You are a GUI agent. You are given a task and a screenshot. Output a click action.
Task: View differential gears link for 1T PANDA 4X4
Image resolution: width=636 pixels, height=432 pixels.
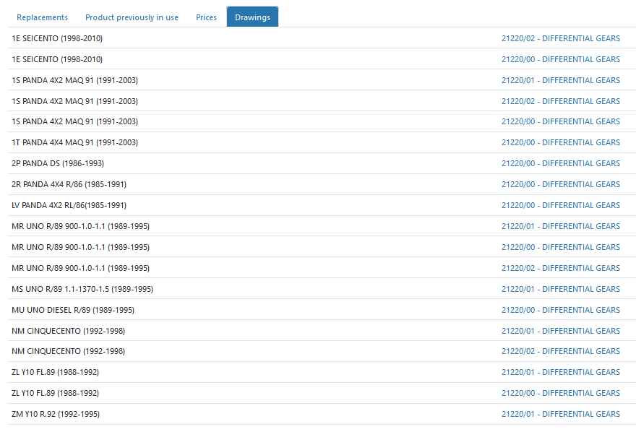click(x=560, y=142)
